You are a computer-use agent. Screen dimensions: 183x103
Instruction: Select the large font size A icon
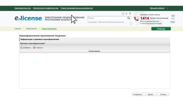click(x=130, y=13)
